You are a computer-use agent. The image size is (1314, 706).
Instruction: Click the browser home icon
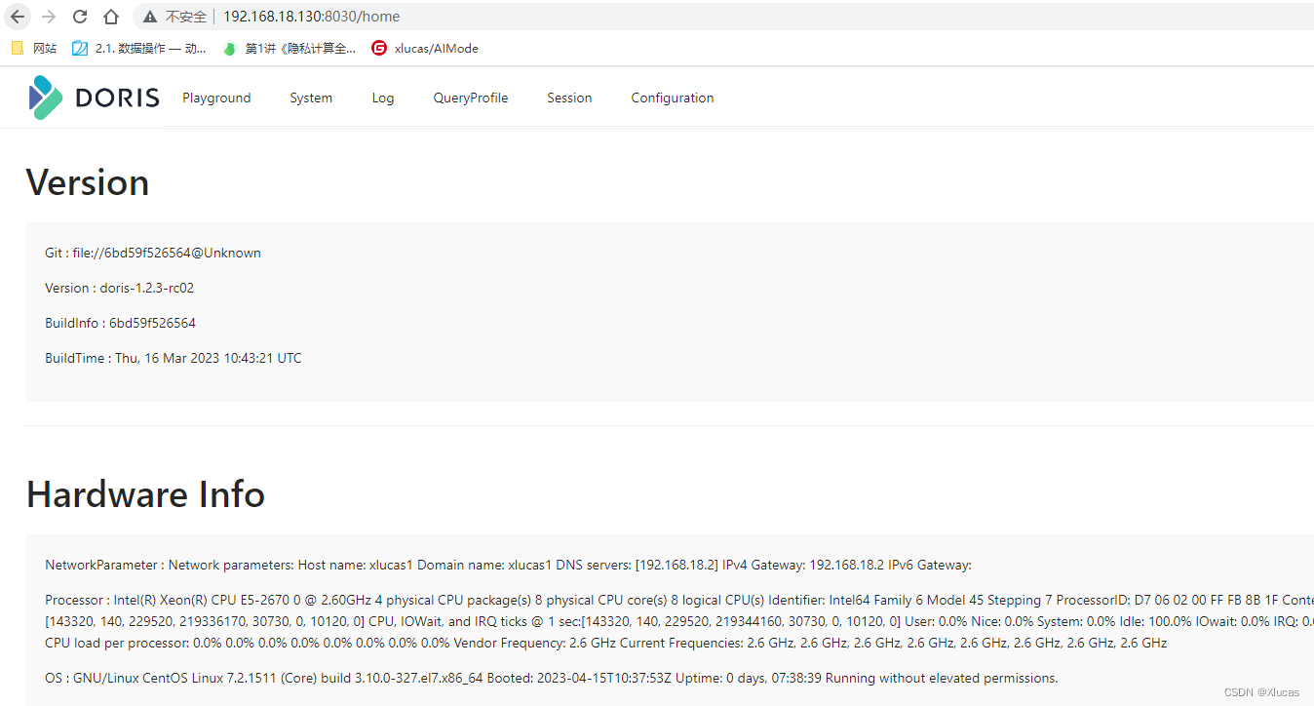coord(111,17)
